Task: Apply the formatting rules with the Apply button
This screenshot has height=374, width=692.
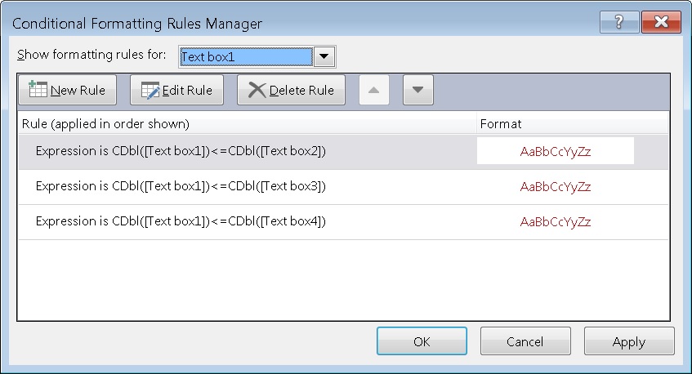Action: tap(629, 341)
